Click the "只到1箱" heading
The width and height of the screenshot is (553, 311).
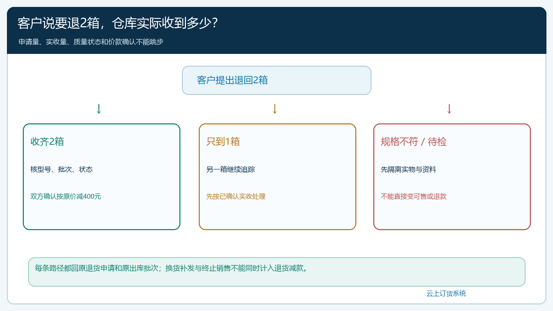[x=223, y=142]
